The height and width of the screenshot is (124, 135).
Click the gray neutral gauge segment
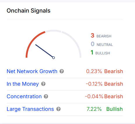(x=53, y=31)
